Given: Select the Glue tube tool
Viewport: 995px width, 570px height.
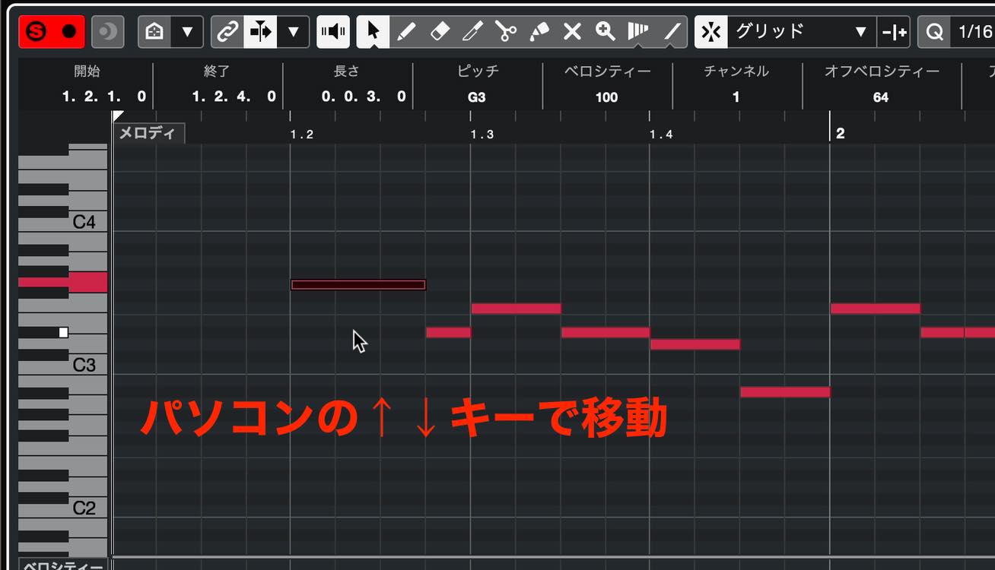Looking at the screenshot, I should [x=539, y=32].
